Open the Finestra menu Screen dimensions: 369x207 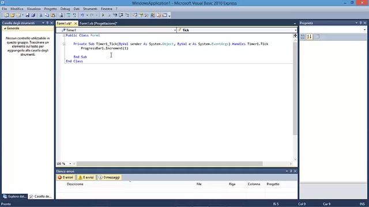pos(106,9)
